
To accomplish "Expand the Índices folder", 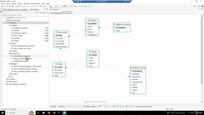I will point(9,51).
